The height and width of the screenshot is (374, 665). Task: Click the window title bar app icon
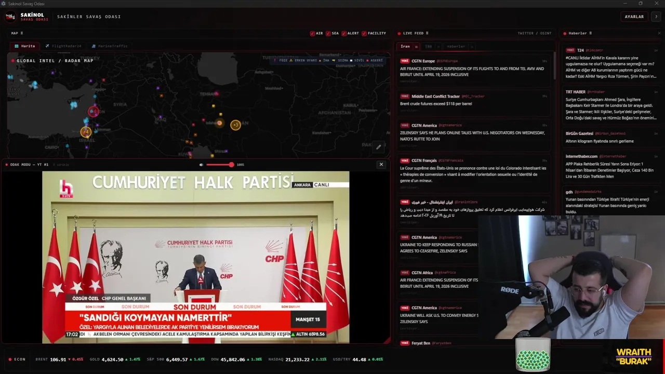point(3,4)
